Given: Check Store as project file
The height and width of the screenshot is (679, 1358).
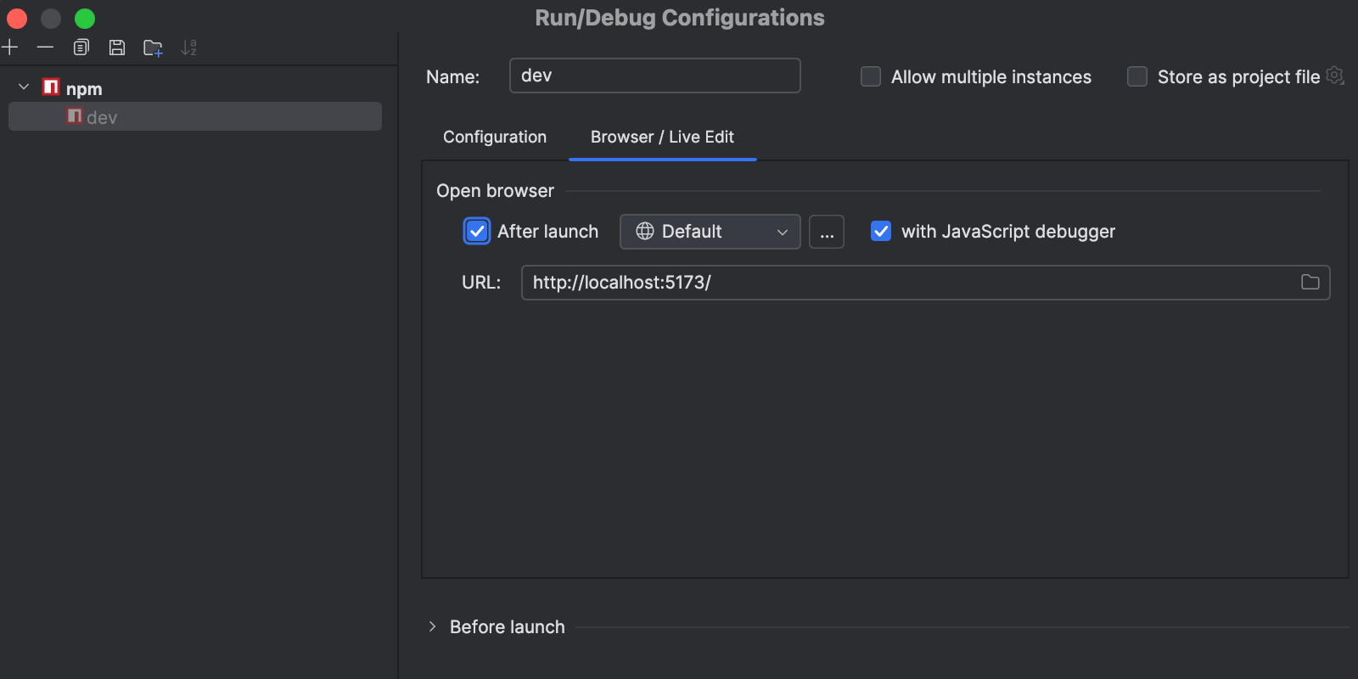Looking at the screenshot, I should point(1137,77).
